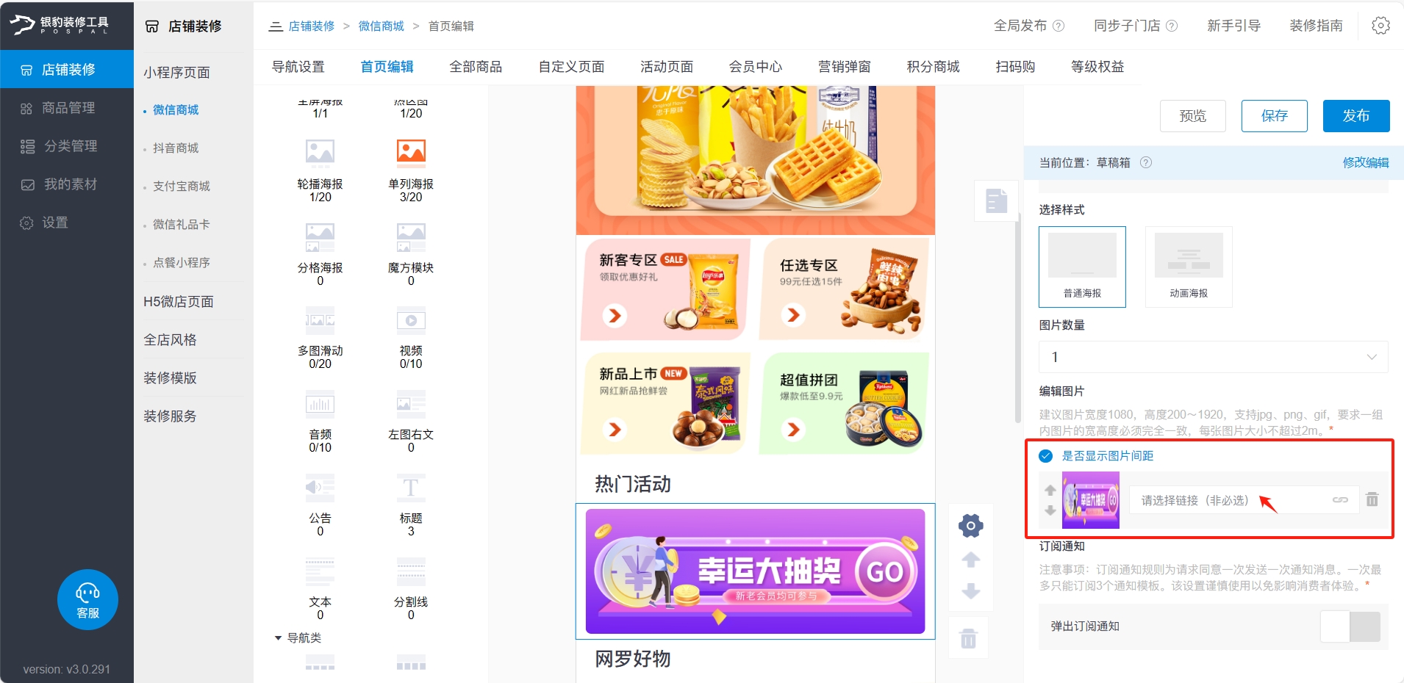
Task: Expand 店铺装修 breadcrumb menu icon
Action: click(x=276, y=26)
